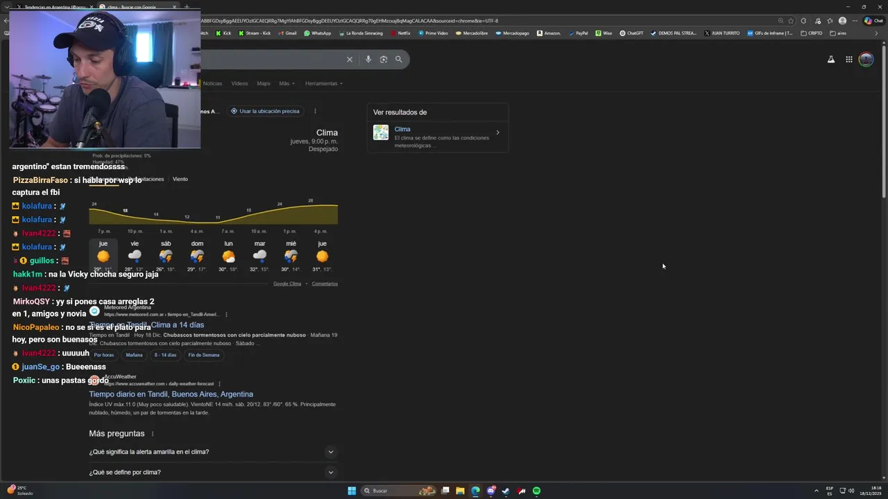Open a new browser tab
Image resolution: width=888 pixels, height=499 pixels.
(x=187, y=7)
